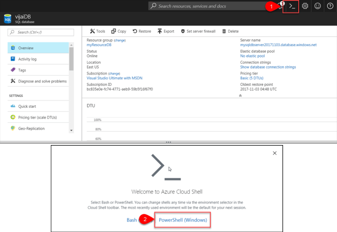Open the server name database.windows.net link
The image size is (337, 232).
pos(278,45)
